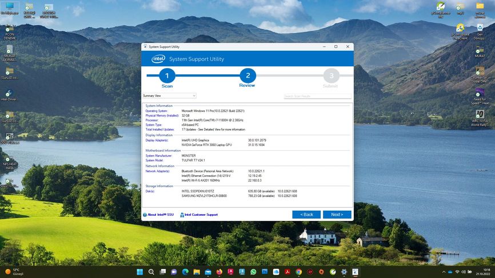Click the TULPAR T7 V24.1 model value
Screen dimensions: 495x278
point(193,160)
